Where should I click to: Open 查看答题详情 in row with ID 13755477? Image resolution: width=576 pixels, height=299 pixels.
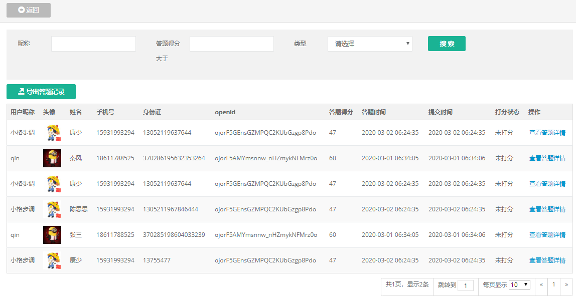[547, 260]
